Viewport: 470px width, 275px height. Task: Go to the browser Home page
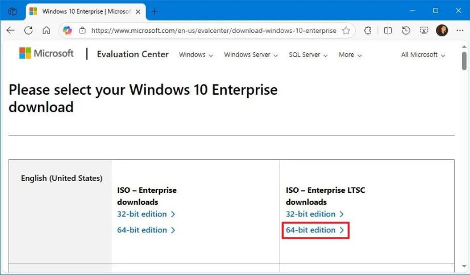46,31
